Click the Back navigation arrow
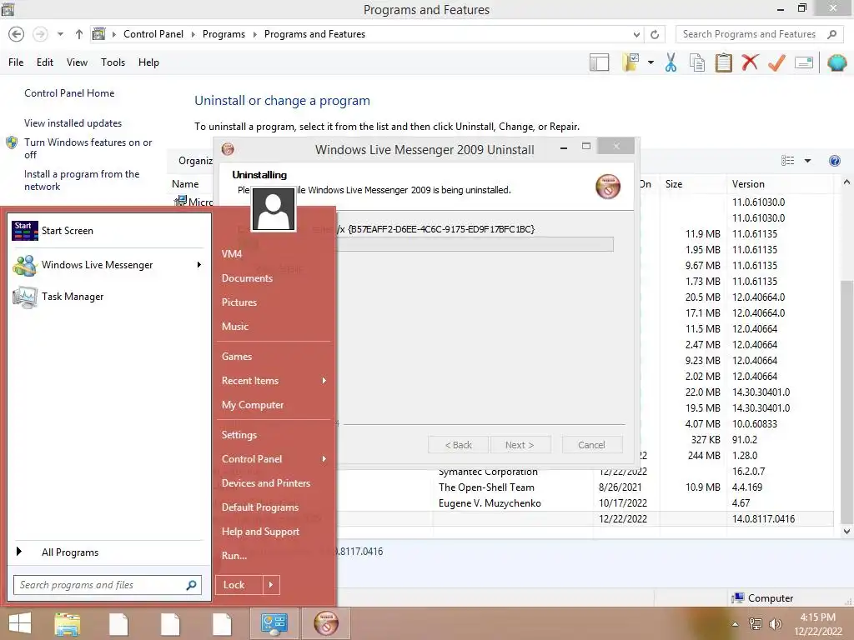The width and height of the screenshot is (854, 640). [x=17, y=34]
